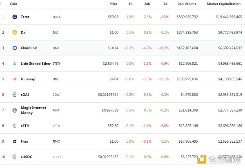Click the LINK ticker symbol
The height and width of the screenshot is (168, 245).
click(x=56, y=48)
